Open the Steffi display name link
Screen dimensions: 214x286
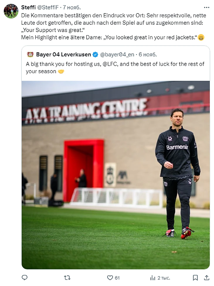28,7
